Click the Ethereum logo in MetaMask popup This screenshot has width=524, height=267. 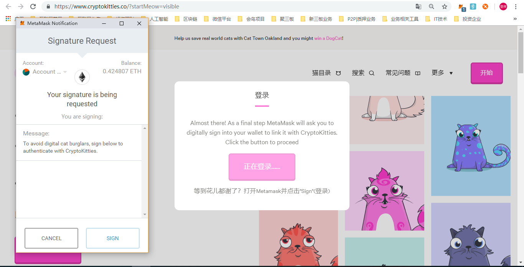pos(82,77)
